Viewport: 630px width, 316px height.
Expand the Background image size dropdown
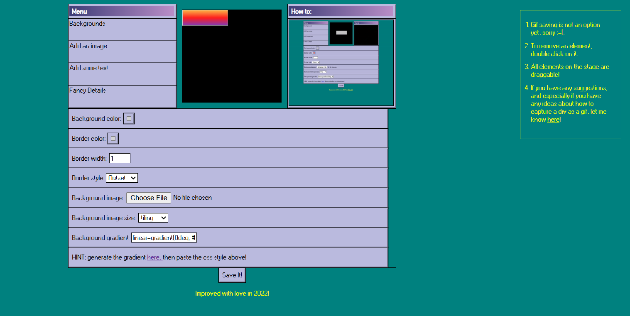click(153, 218)
